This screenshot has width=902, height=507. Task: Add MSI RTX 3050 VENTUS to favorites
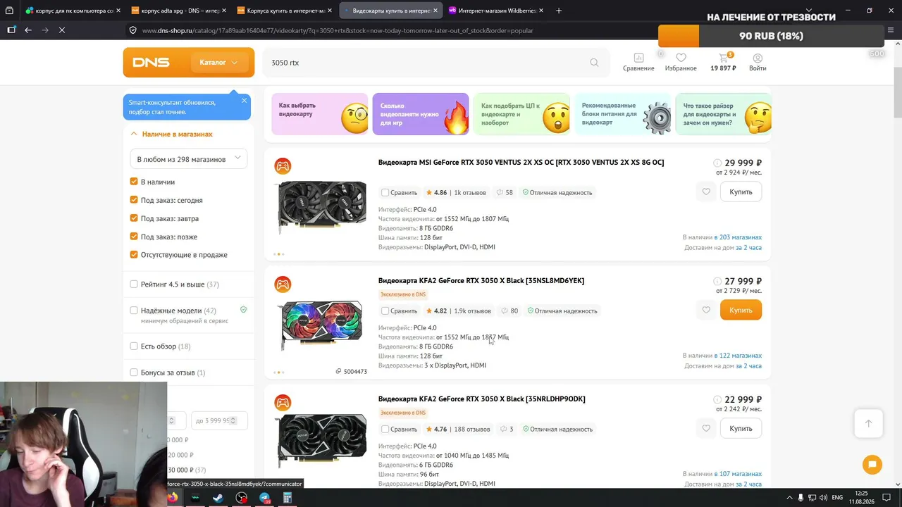706,192
